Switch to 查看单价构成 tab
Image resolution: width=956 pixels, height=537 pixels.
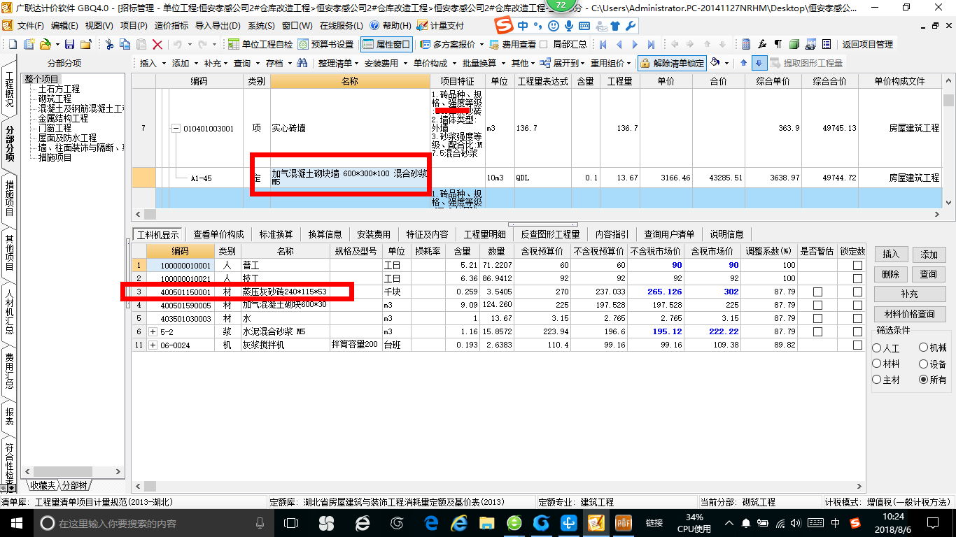219,234
